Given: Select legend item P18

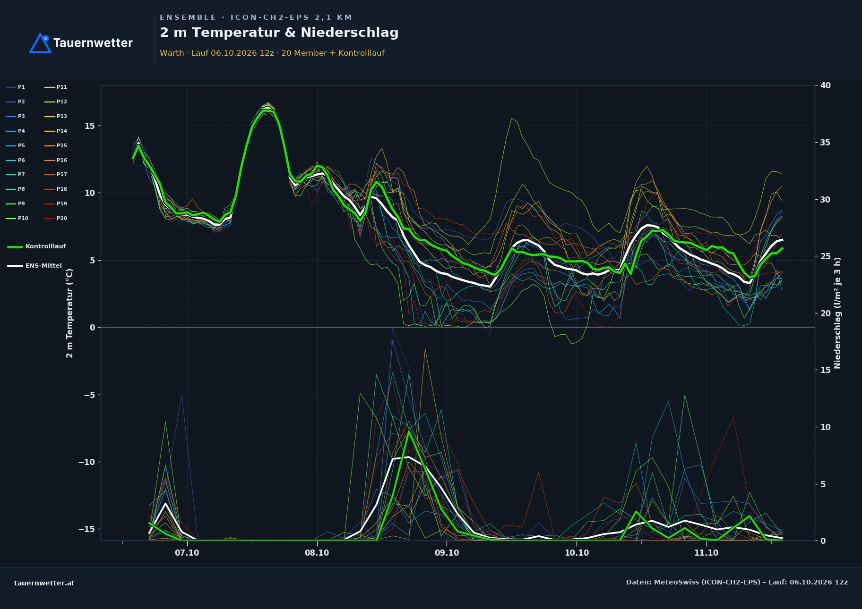Looking at the screenshot, I should click(56, 189).
